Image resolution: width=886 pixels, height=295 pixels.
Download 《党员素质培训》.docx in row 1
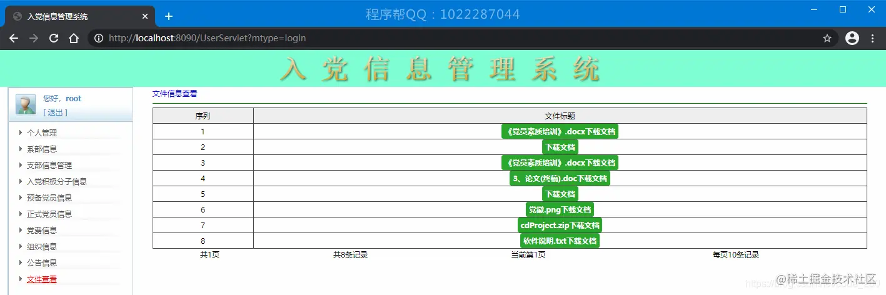coord(560,131)
